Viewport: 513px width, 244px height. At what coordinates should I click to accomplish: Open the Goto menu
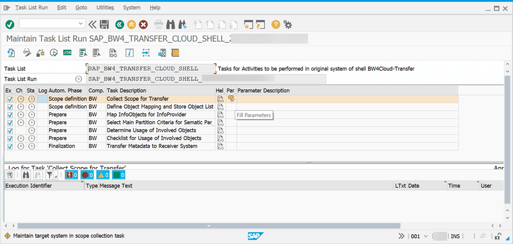(x=81, y=7)
